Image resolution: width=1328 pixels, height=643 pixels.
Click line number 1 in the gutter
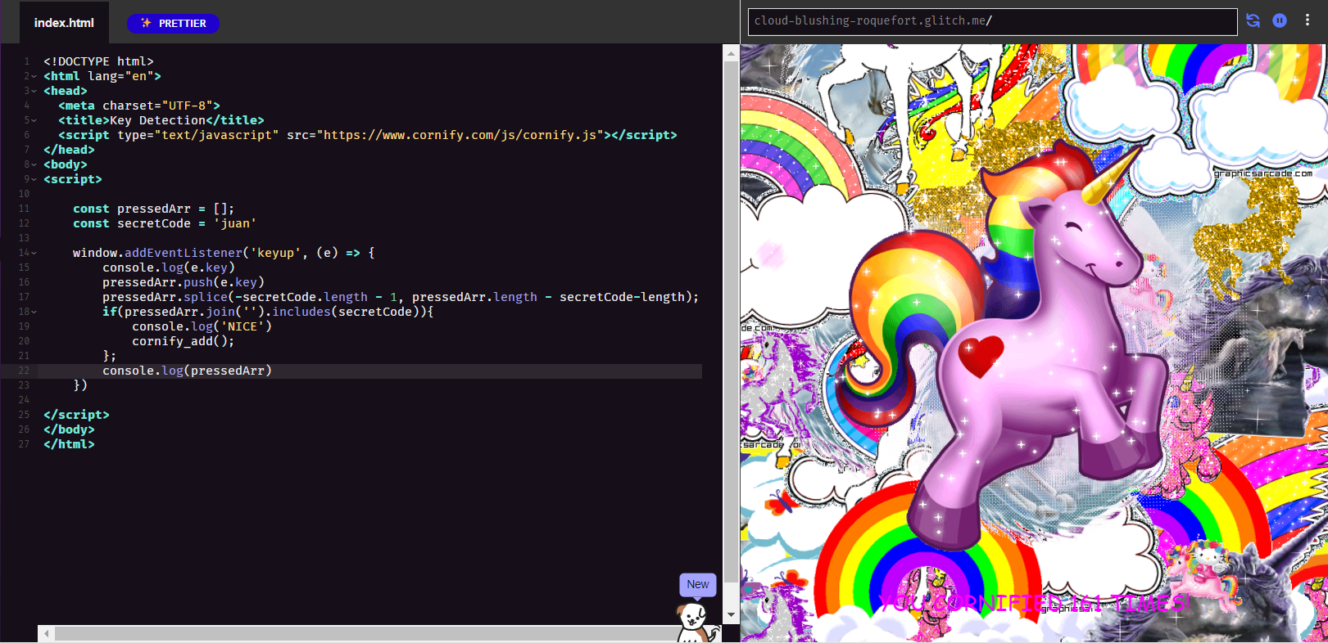click(x=26, y=61)
